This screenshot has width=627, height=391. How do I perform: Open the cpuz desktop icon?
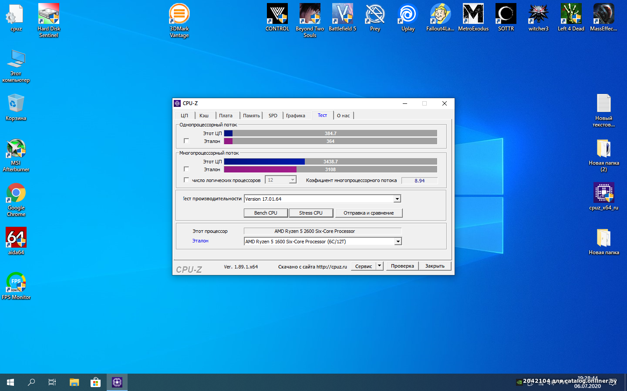pos(16,18)
